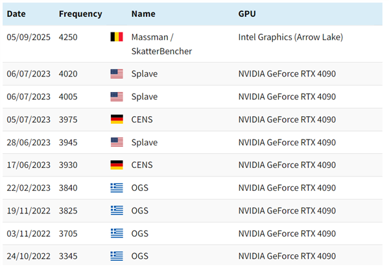Open OGS name in the 3345 row

point(139,256)
